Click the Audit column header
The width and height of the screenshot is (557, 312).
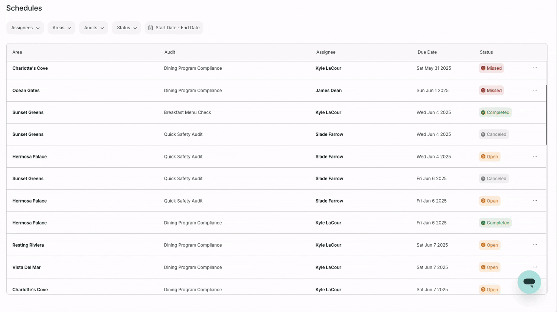pyautogui.click(x=170, y=52)
